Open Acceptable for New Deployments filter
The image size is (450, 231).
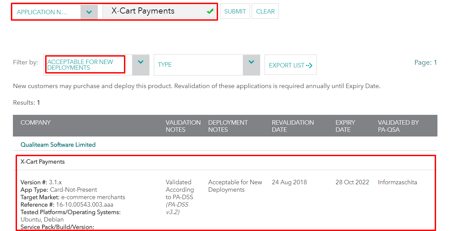click(x=96, y=65)
